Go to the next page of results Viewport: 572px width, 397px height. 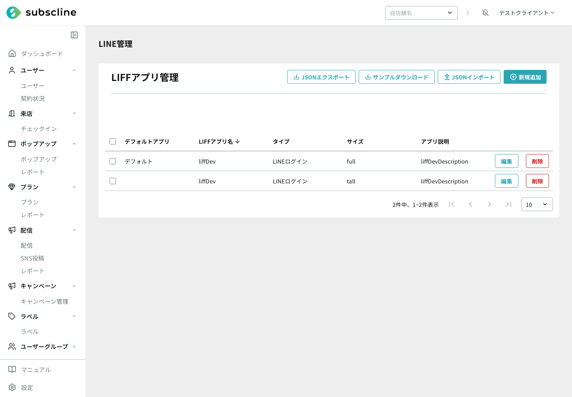489,204
